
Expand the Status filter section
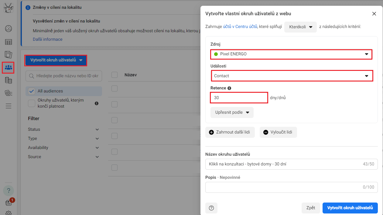tap(63, 130)
